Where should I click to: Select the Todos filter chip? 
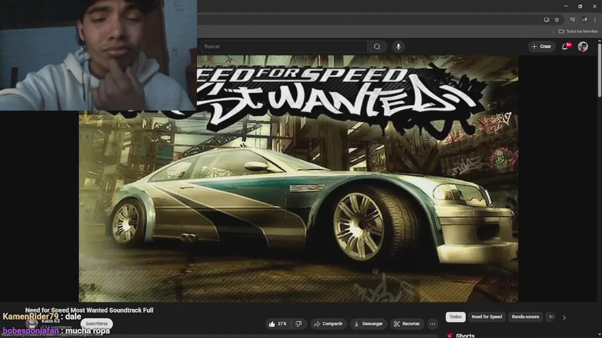(x=455, y=317)
